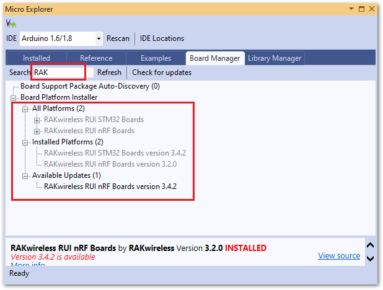This screenshot has height=290, width=383.
Task: Focus the Search field containing RAK
Action: pos(63,72)
